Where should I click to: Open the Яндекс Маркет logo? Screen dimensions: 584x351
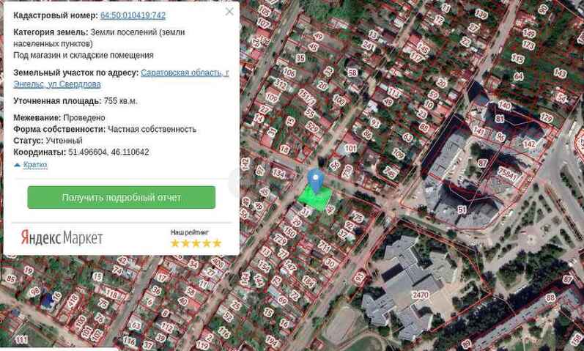coord(62,238)
